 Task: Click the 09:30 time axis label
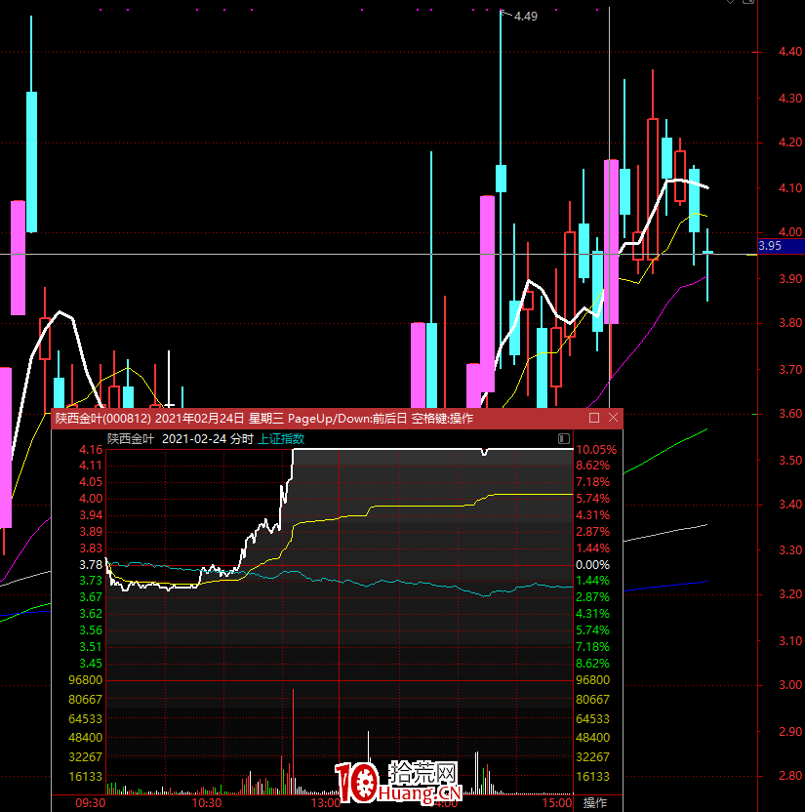coord(90,802)
